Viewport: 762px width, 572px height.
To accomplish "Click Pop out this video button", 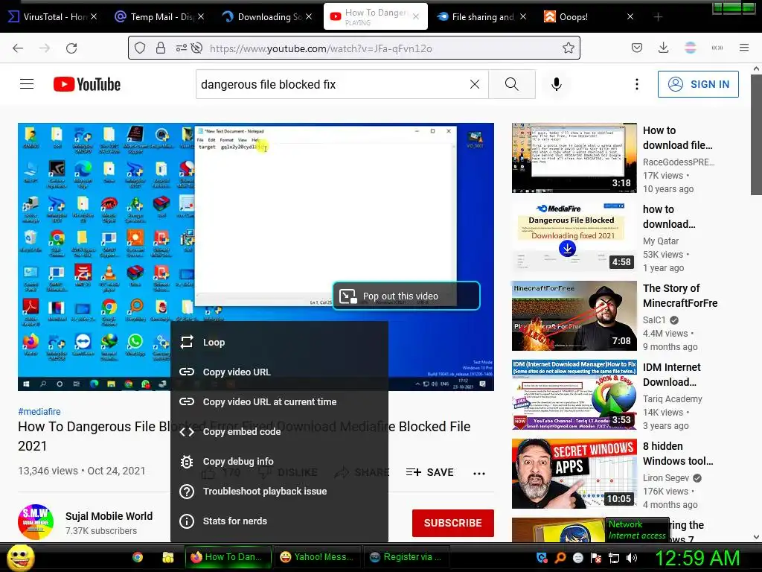I will tap(406, 296).
